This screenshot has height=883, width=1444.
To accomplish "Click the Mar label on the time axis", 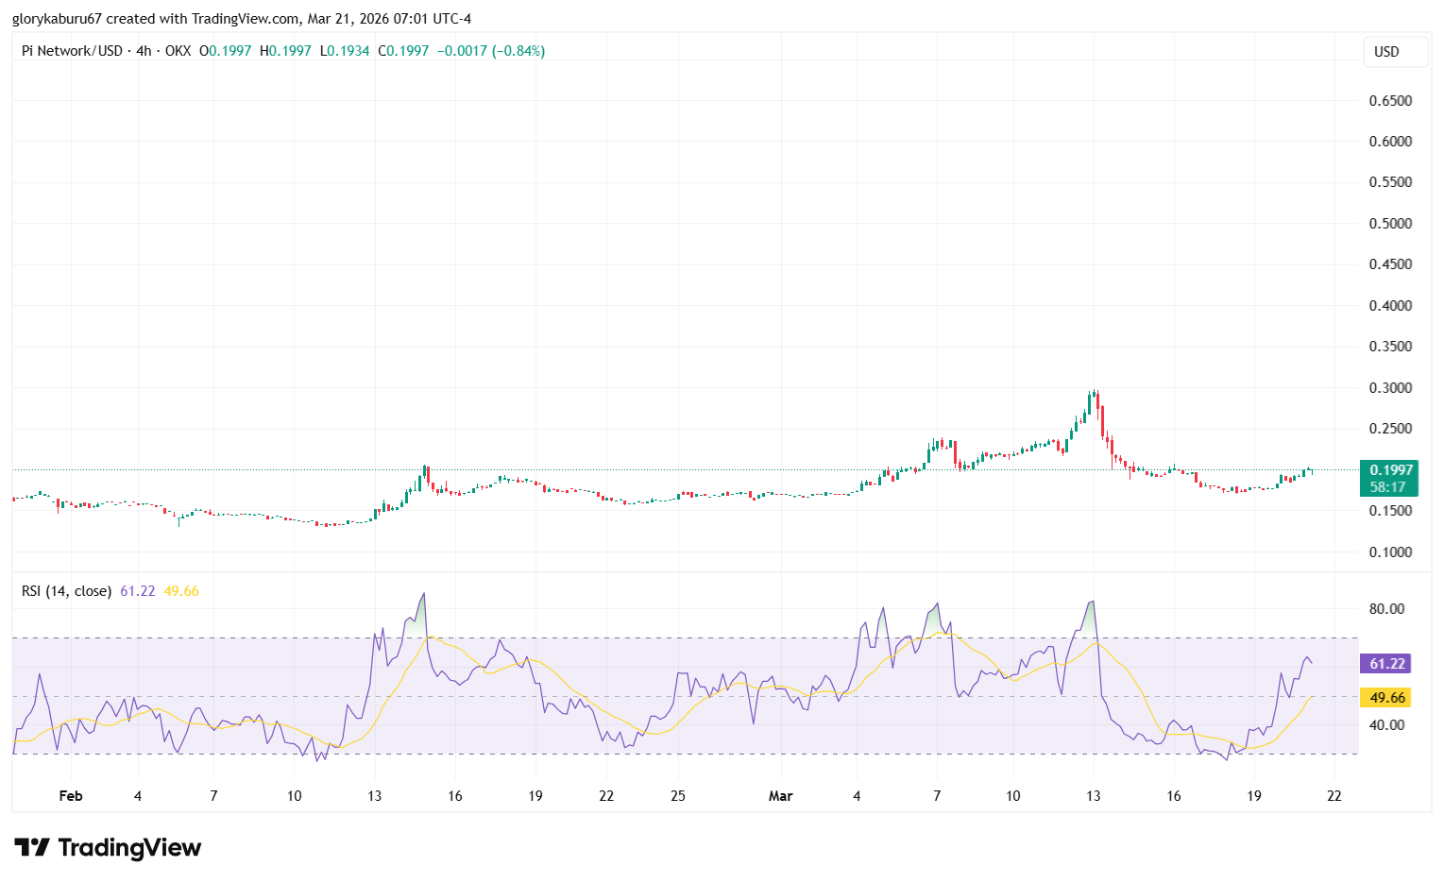I will click(780, 796).
